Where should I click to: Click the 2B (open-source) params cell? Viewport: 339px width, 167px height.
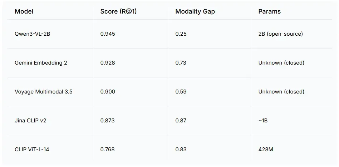(280, 34)
